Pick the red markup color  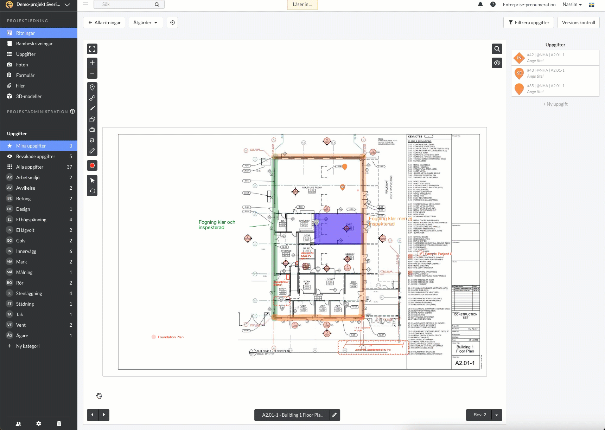[92, 165]
